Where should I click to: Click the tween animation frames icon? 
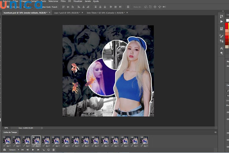44,150
